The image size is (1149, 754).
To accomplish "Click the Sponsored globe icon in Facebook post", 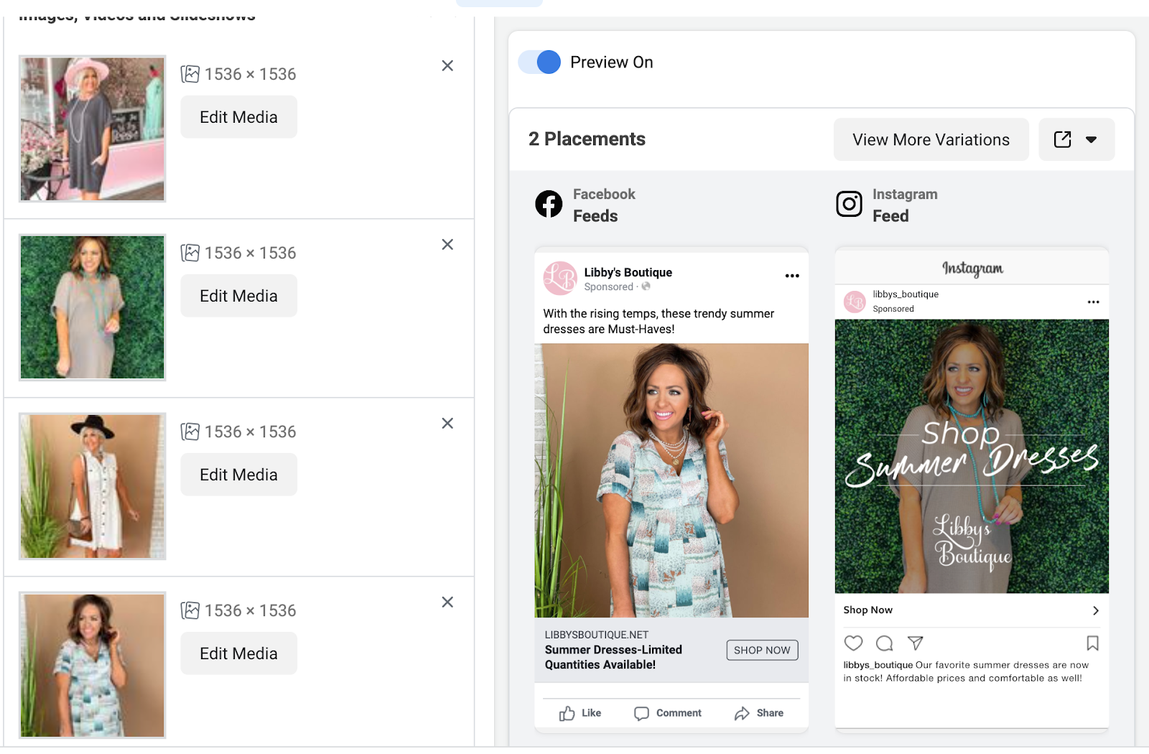I will click(646, 287).
